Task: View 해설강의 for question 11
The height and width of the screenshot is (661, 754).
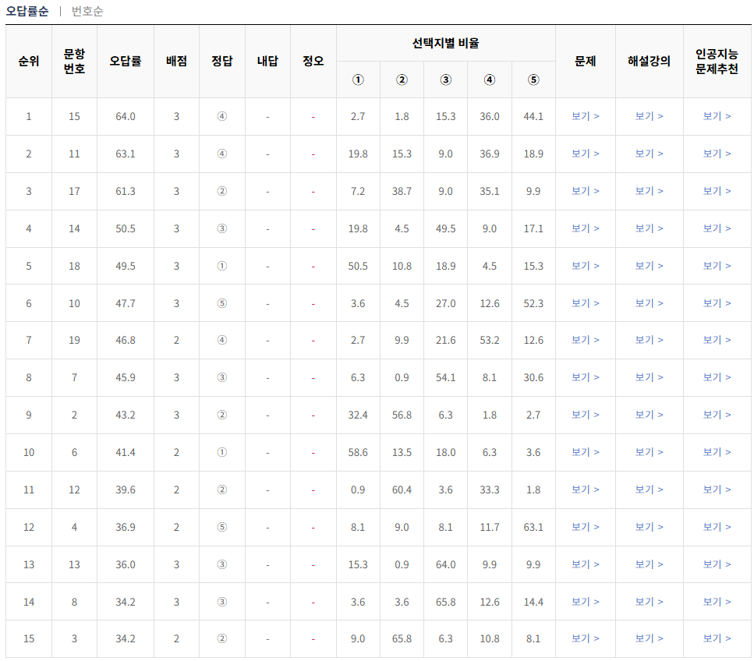Action: [x=650, y=154]
